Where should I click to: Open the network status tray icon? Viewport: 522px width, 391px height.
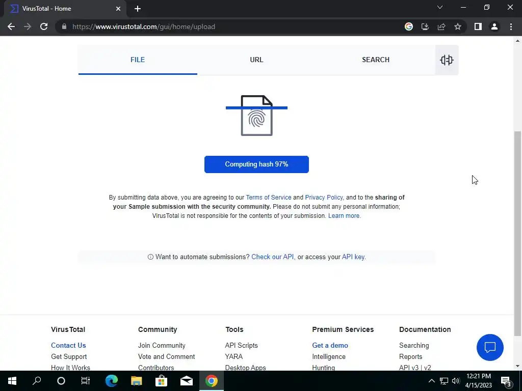click(x=444, y=381)
